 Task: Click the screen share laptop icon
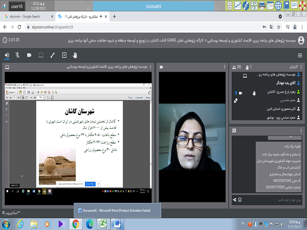(40, 55)
